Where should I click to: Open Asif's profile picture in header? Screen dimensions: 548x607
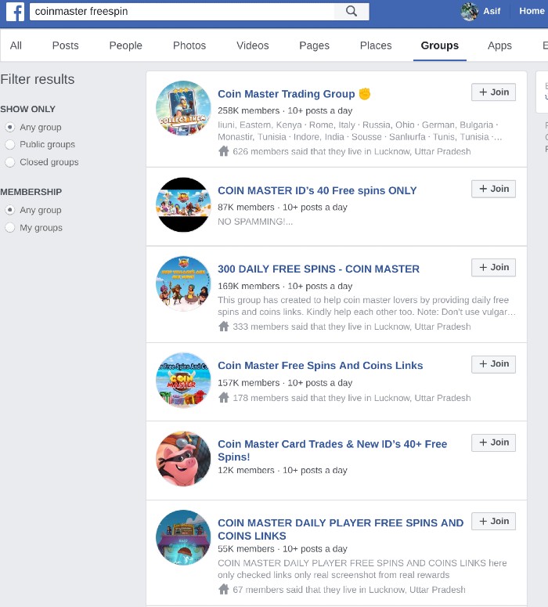[x=470, y=11]
